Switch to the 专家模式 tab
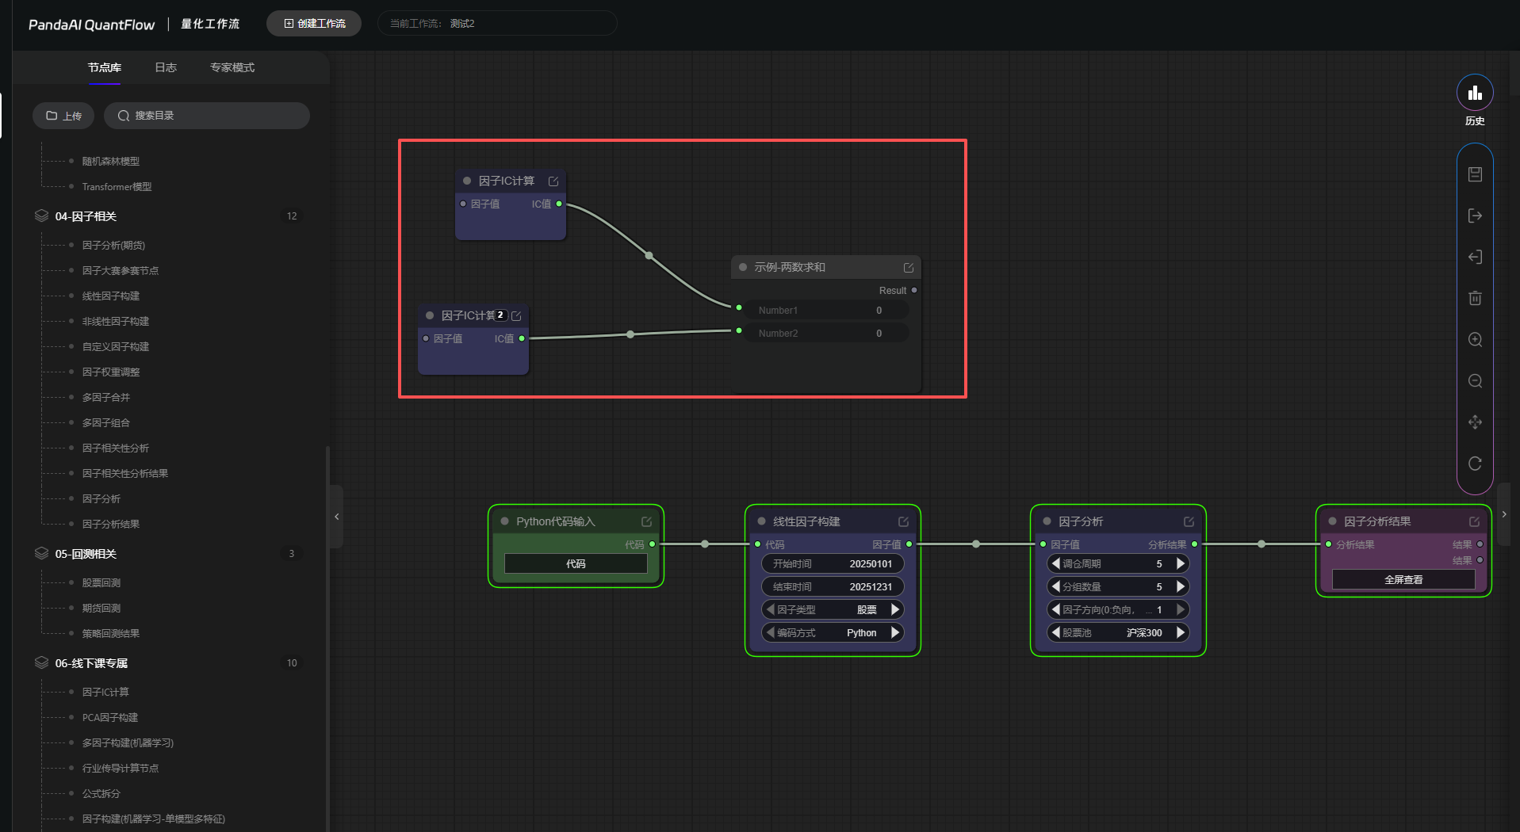The height and width of the screenshot is (832, 1520). 232,67
